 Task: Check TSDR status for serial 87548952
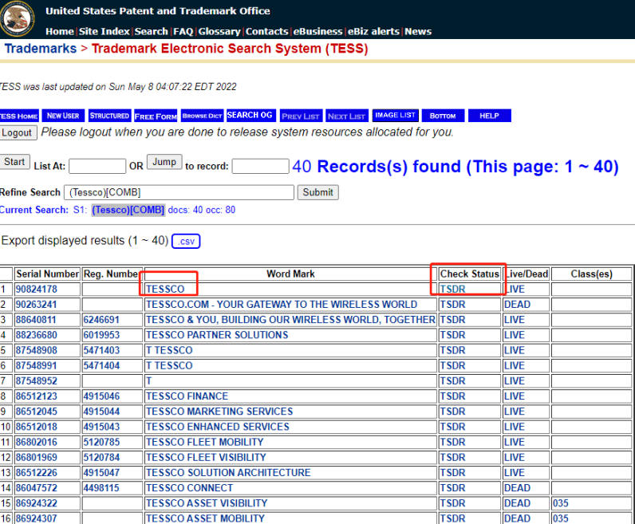click(453, 381)
